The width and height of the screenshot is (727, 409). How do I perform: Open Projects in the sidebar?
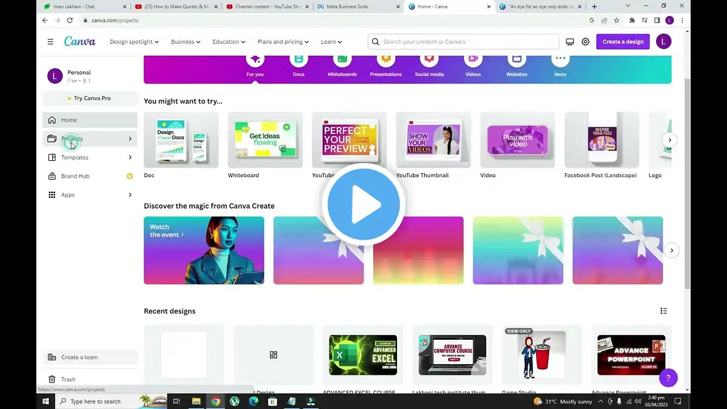90,139
